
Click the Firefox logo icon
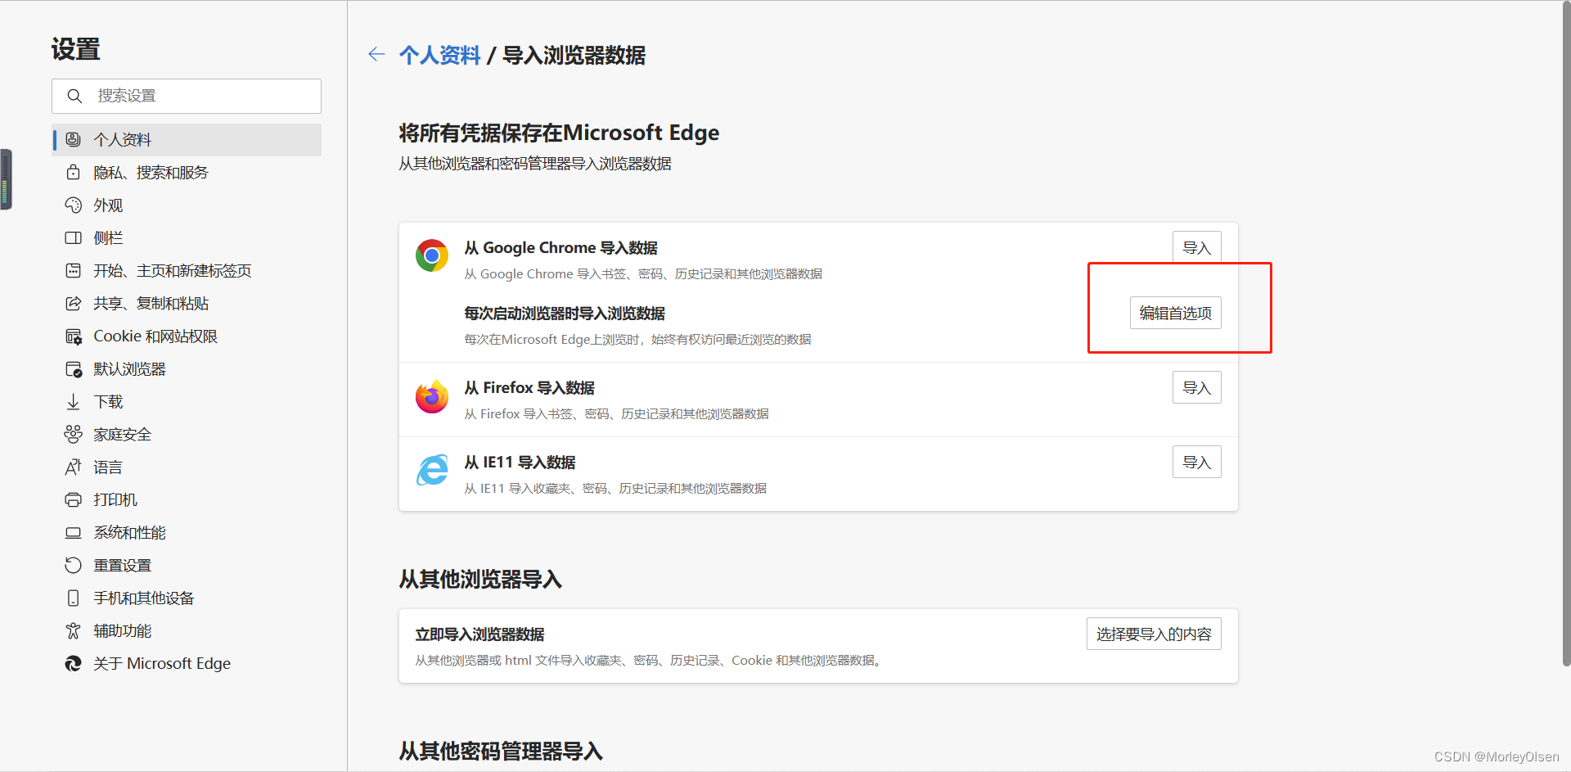coord(432,396)
